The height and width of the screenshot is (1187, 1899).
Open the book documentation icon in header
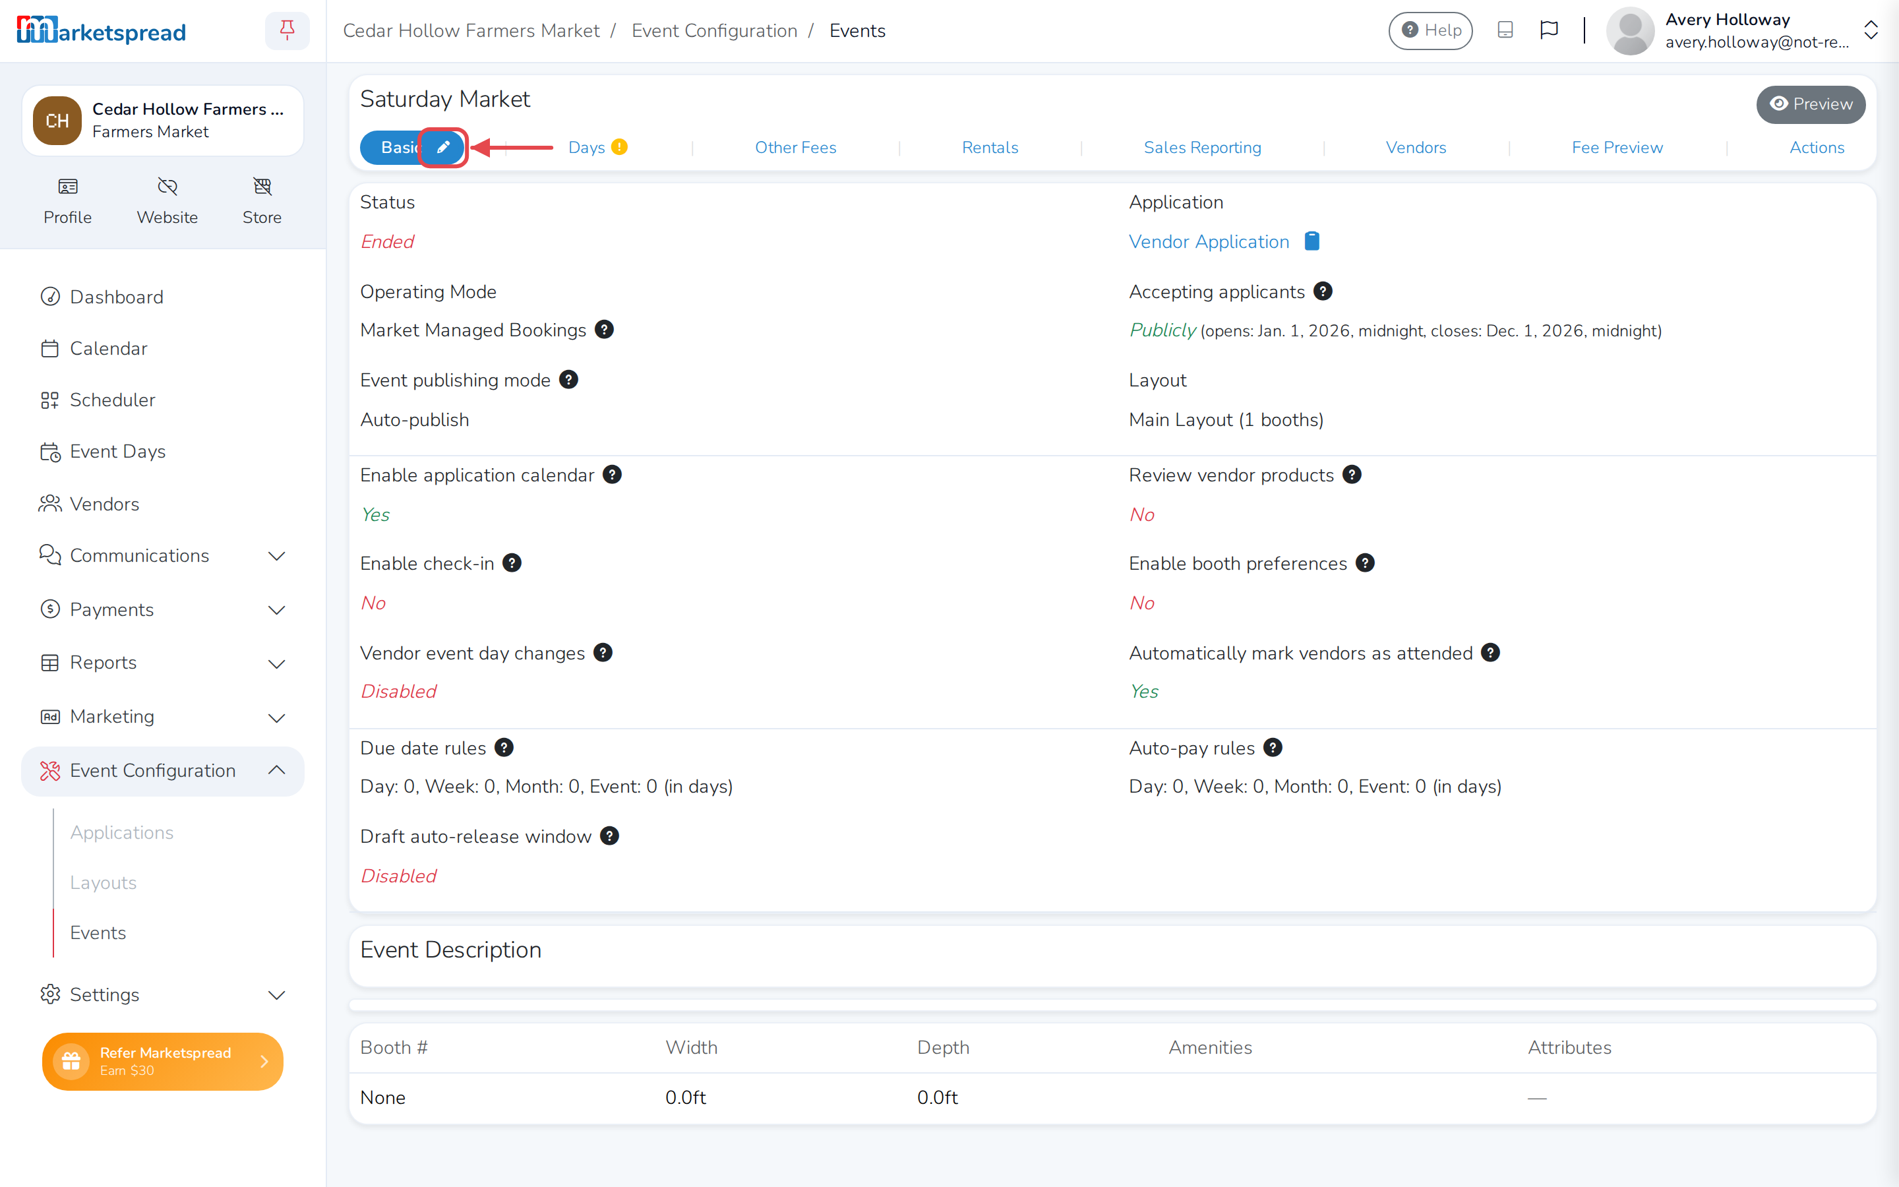point(1505,30)
